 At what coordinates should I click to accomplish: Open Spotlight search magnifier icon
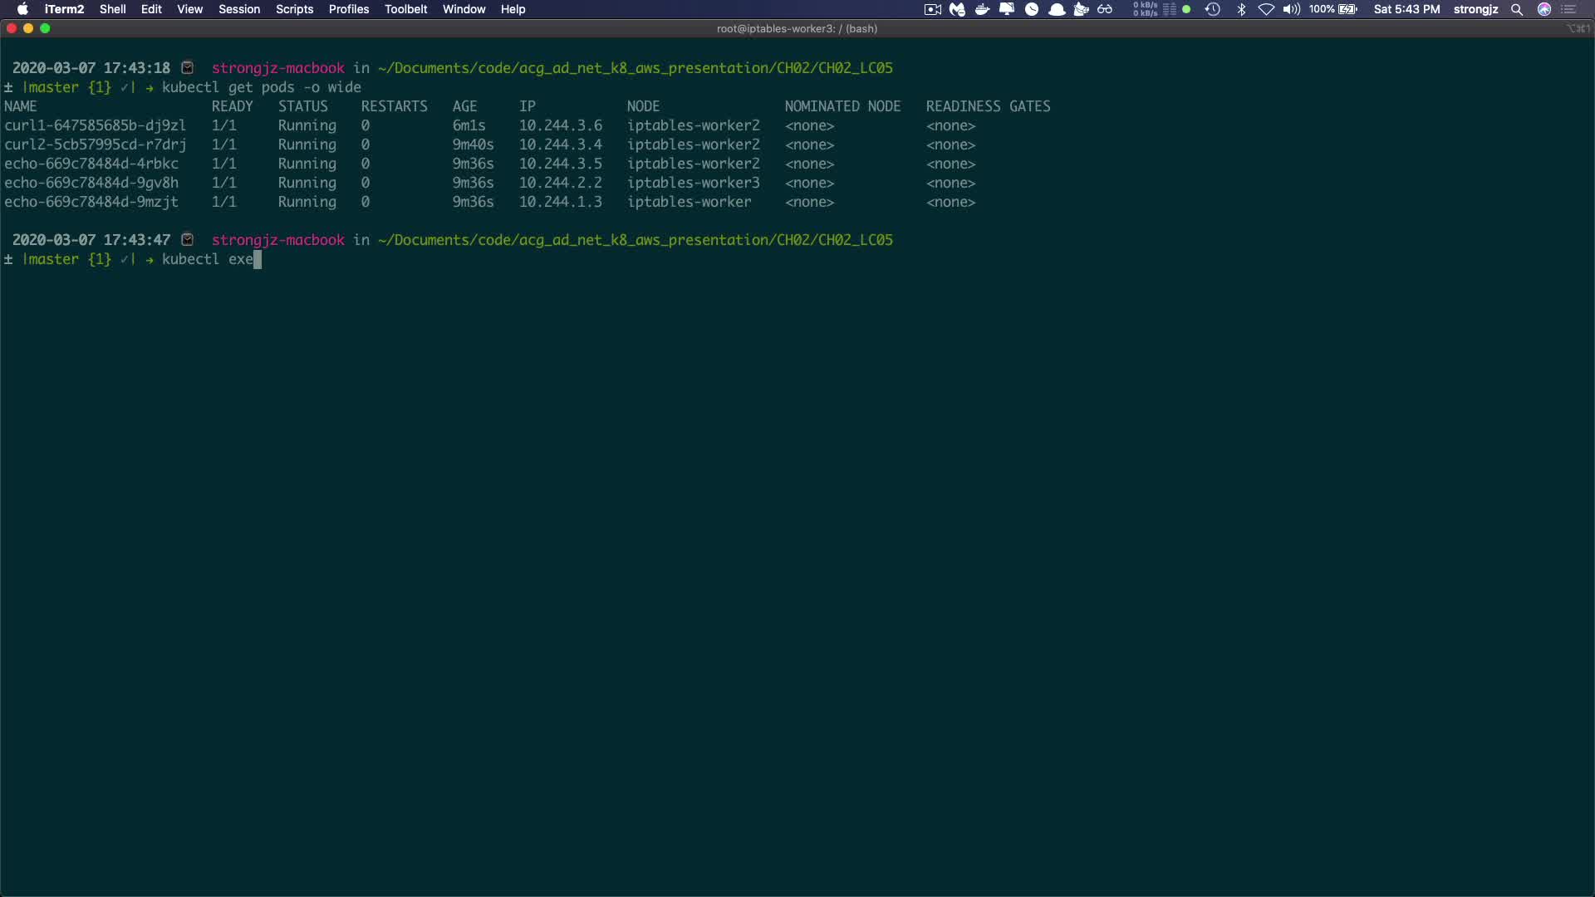(x=1517, y=9)
